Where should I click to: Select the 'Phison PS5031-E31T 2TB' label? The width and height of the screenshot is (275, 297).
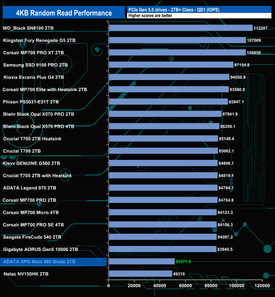point(31,102)
